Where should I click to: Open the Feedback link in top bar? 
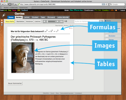point(25,10)
